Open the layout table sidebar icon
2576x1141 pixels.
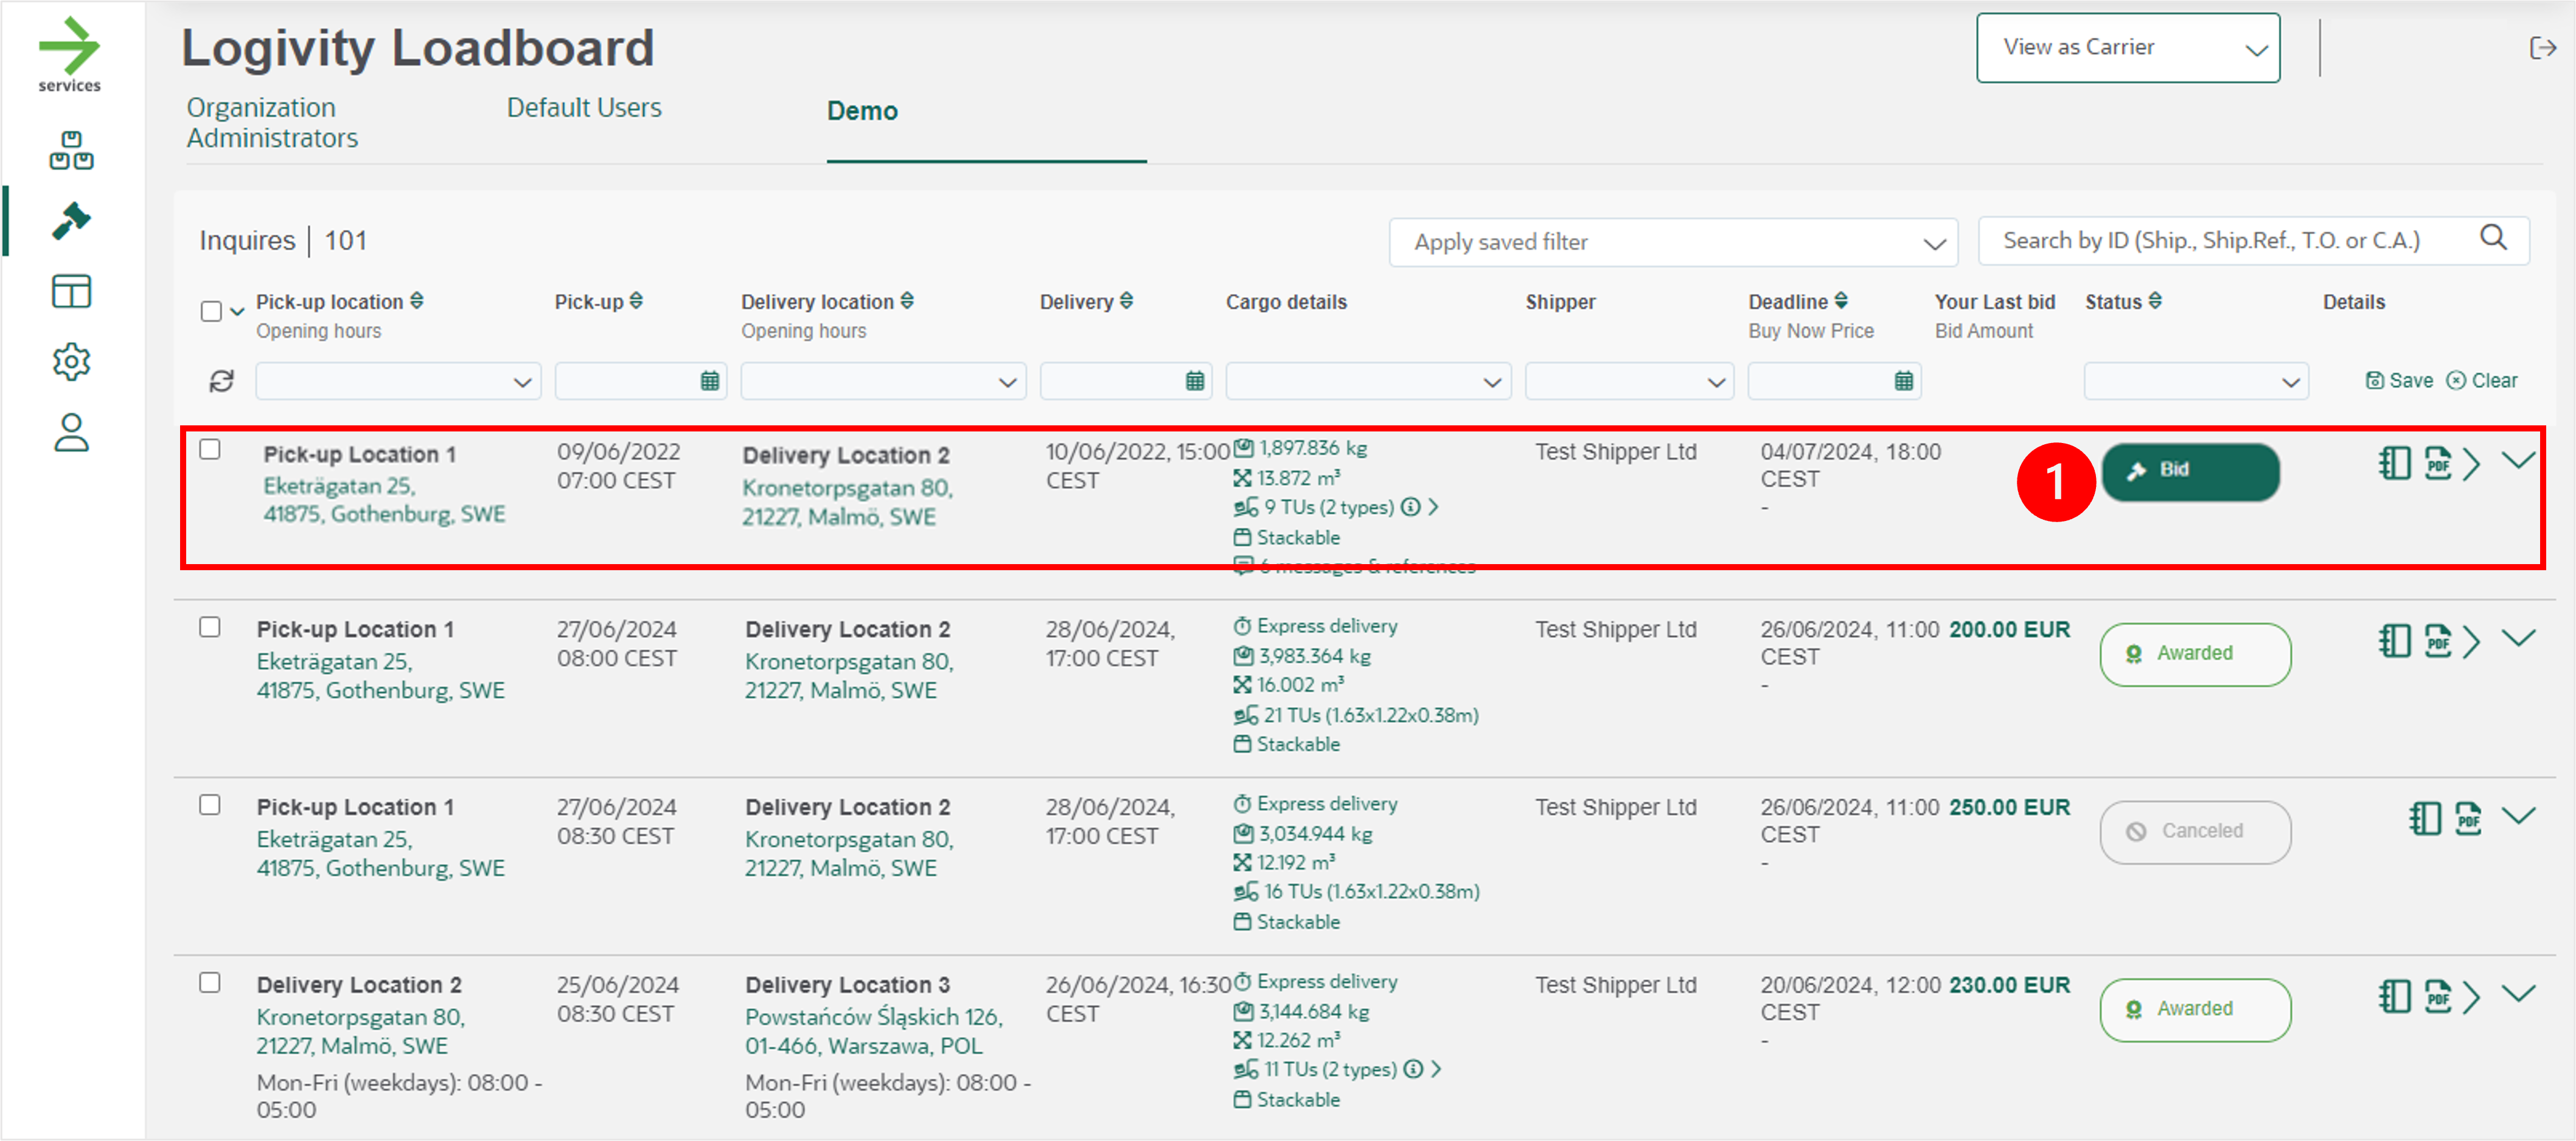[x=71, y=292]
